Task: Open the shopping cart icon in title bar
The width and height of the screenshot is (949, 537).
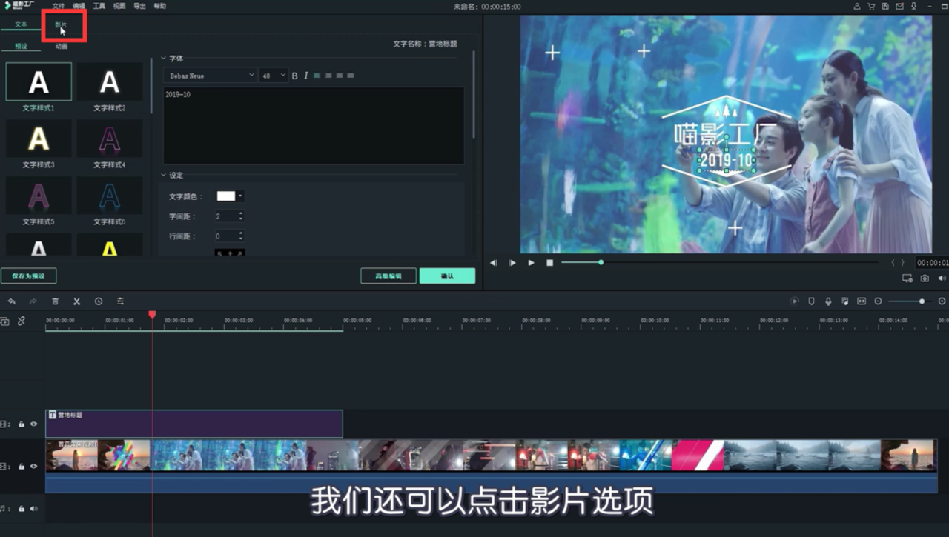Action: pyautogui.click(x=871, y=6)
